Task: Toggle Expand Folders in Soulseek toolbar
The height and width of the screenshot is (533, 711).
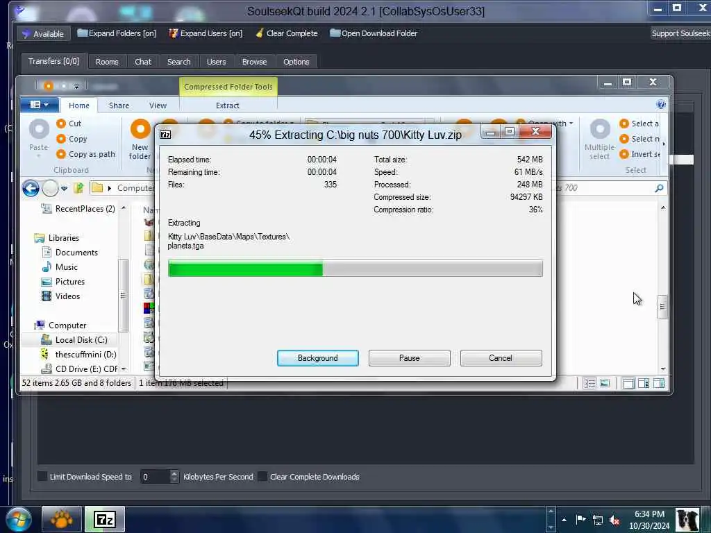Action: click(x=117, y=33)
